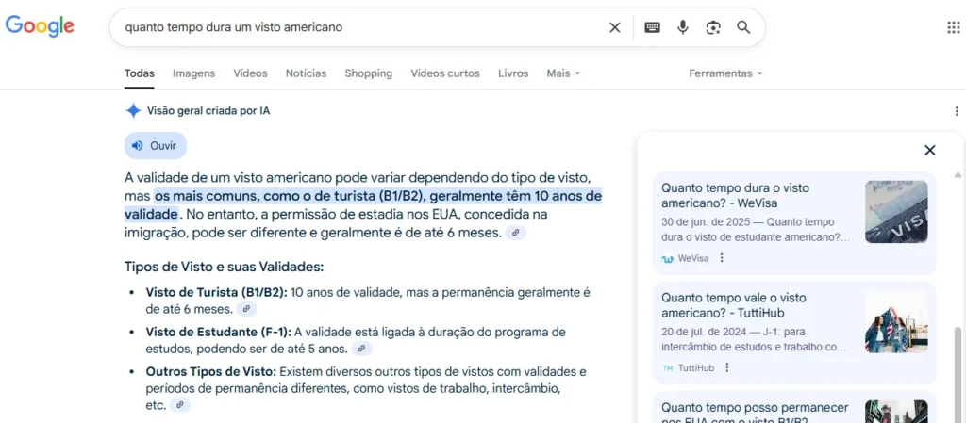Play audio with the Ouvir button

pyautogui.click(x=156, y=146)
